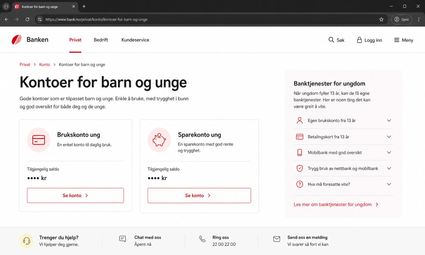Click the browser address bar URL
The width and height of the screenshot is (425, 255).
96,19
